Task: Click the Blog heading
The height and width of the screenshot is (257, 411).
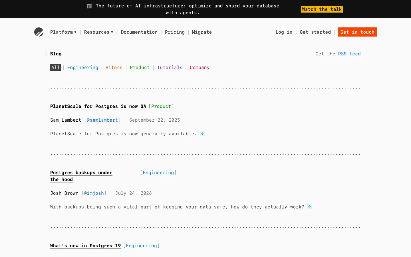Action: 56,54
